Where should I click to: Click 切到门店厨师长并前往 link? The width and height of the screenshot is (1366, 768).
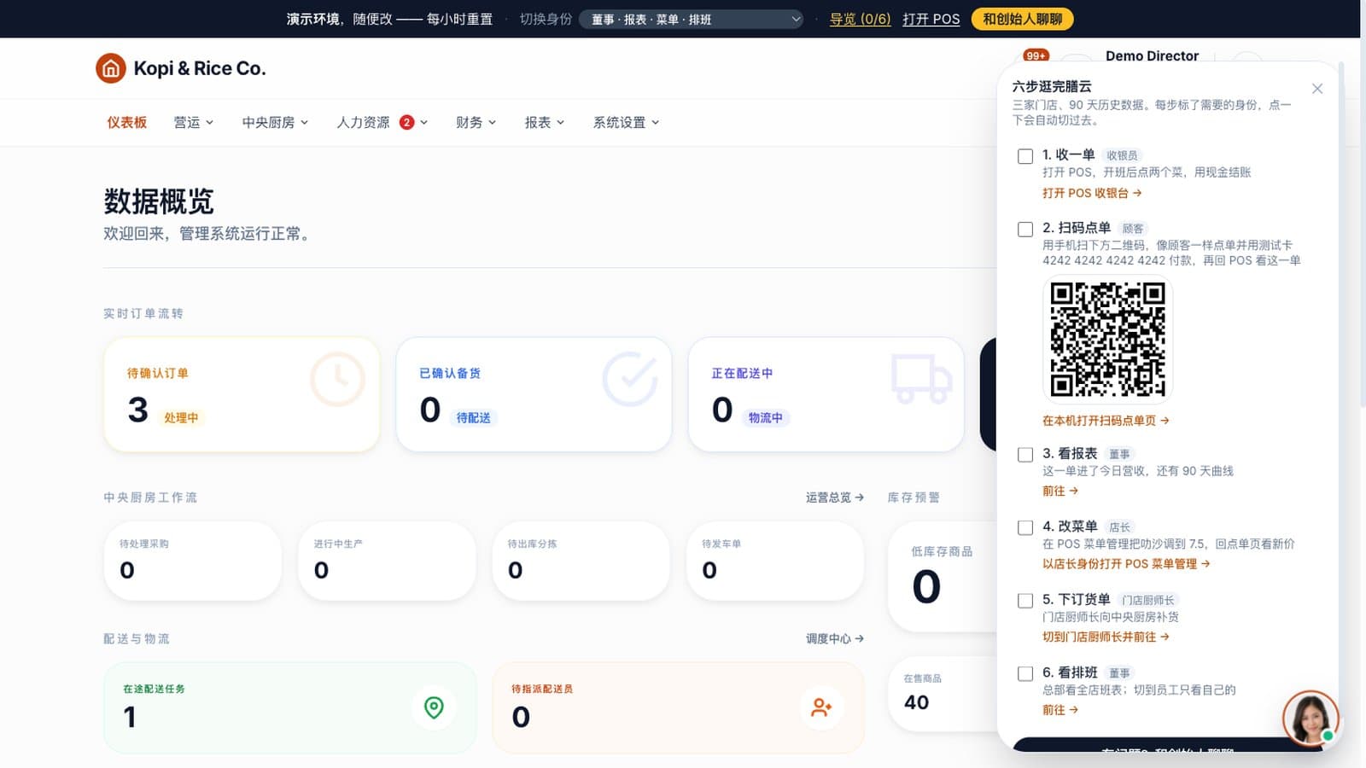click(x=1106, y=637)
